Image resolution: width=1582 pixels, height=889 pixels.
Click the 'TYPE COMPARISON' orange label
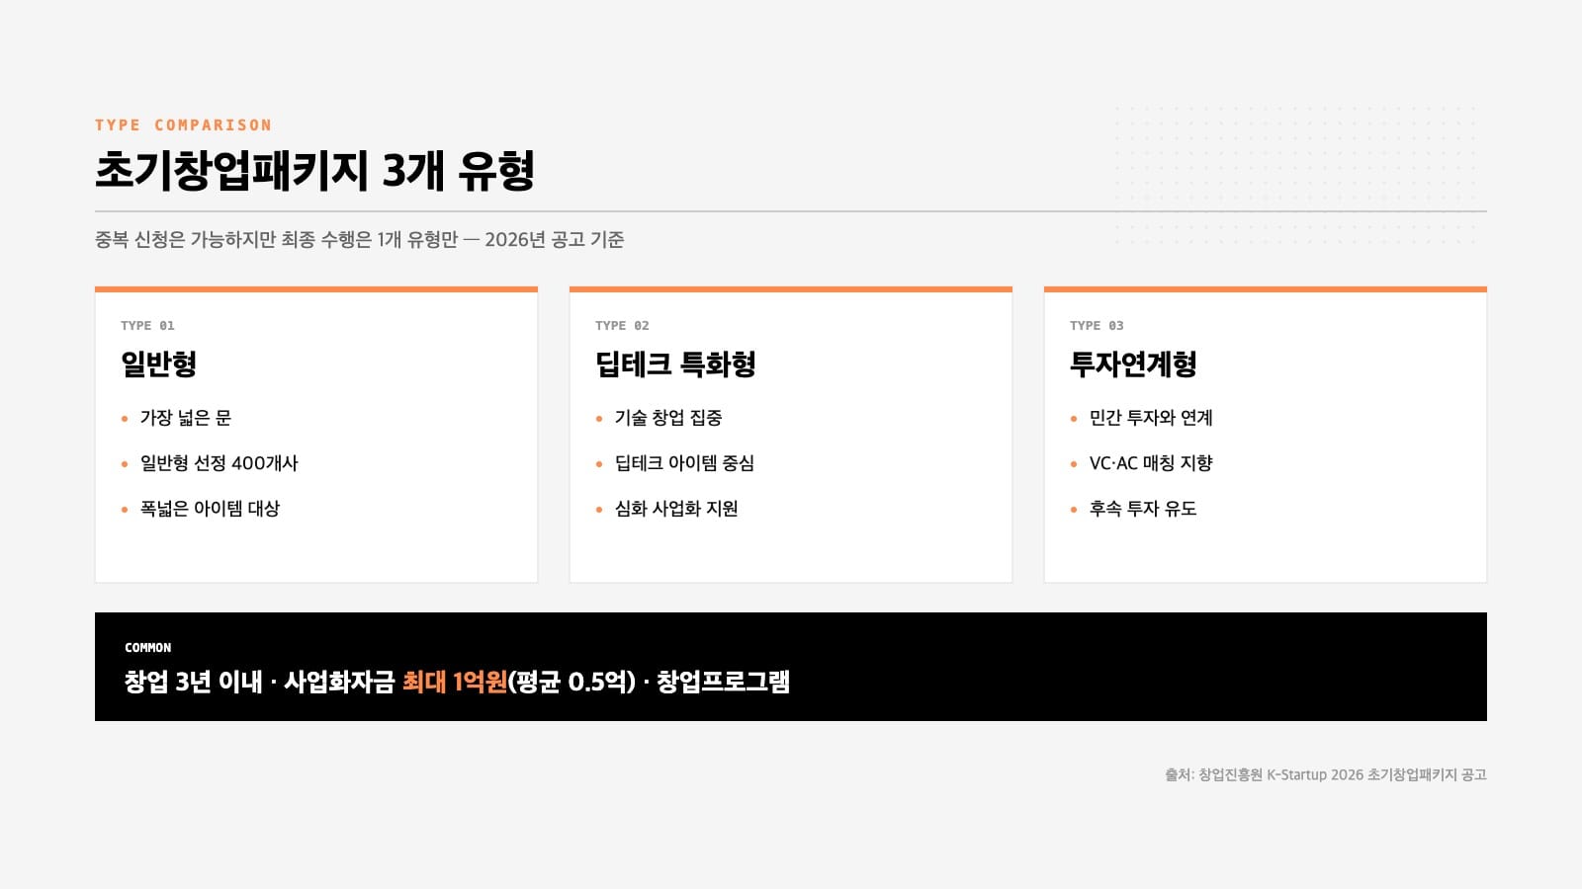(183, 125)
